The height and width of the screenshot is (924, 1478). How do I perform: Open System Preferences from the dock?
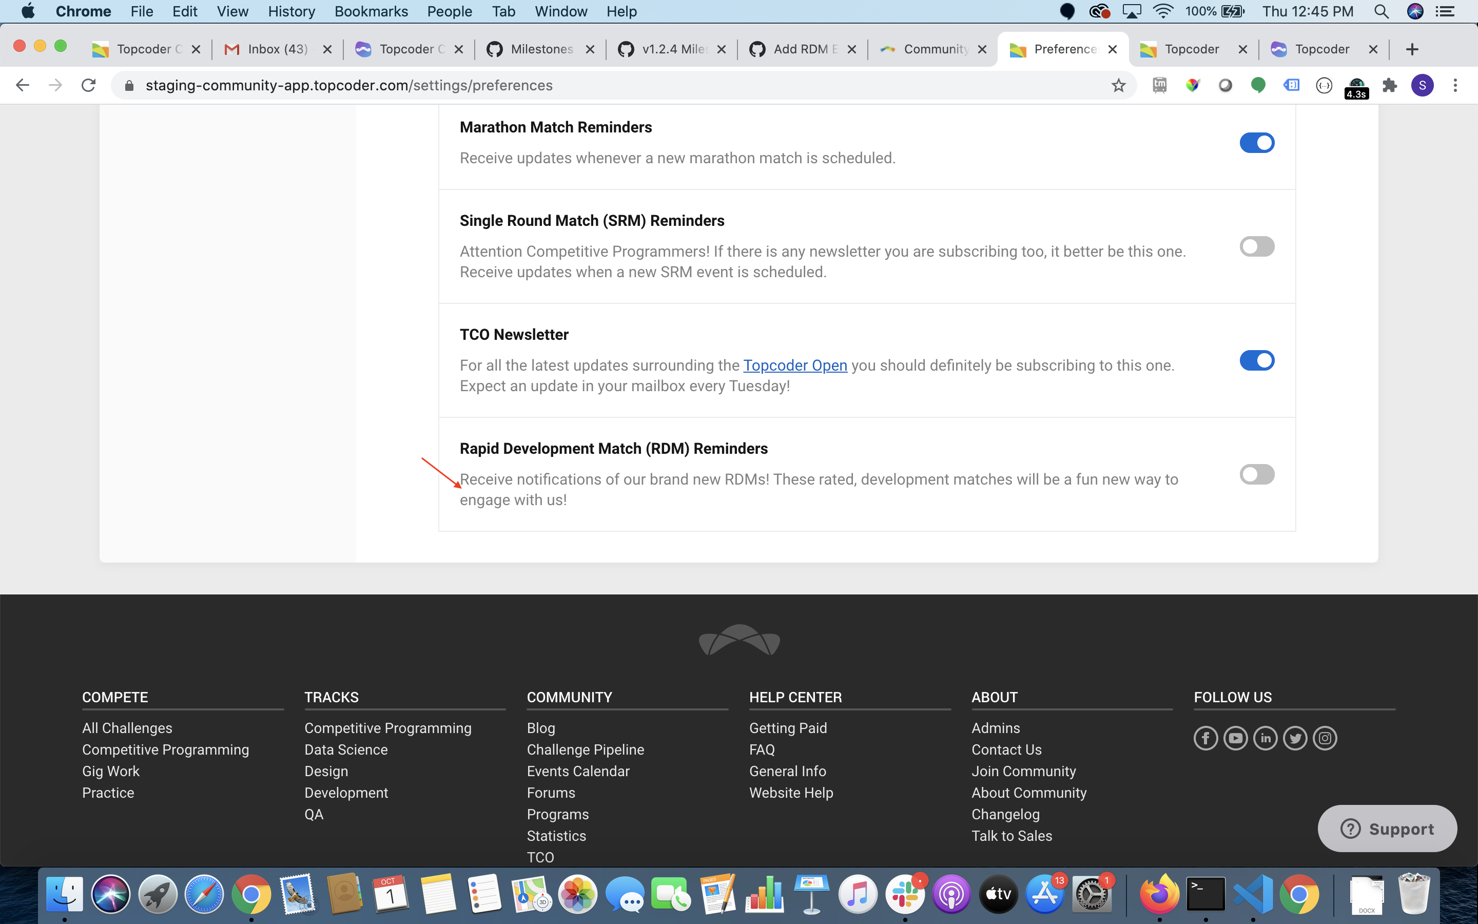click(x=1092, y=895)
